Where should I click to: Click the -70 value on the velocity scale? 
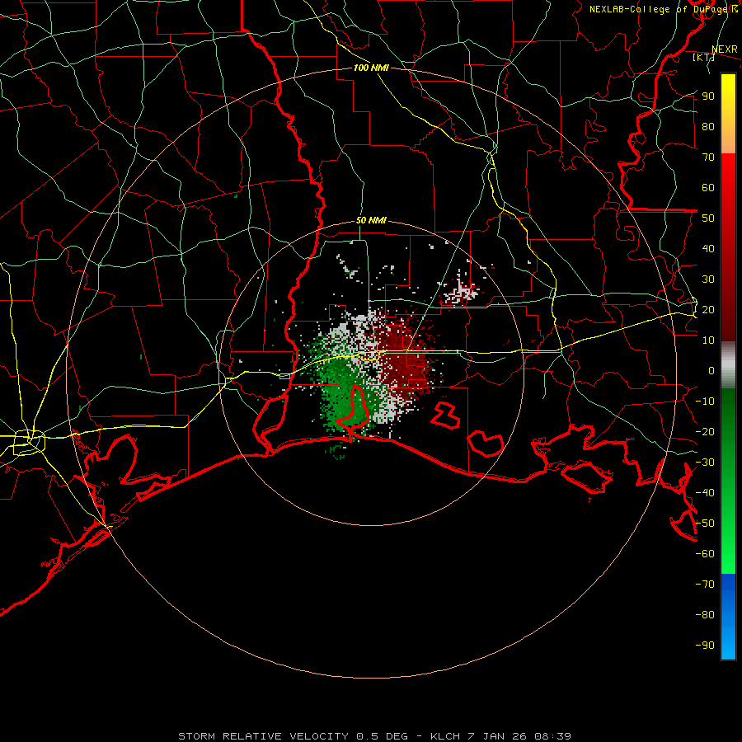[705, 585]
